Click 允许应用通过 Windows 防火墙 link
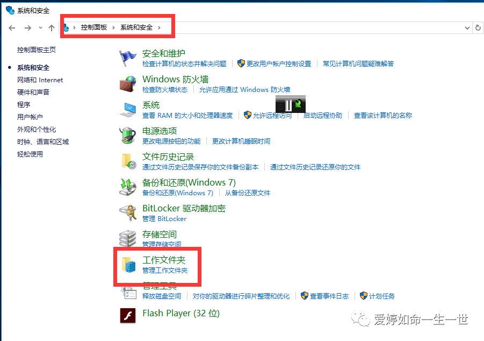Screen dimensions: 484x341 tap(245, 90)
